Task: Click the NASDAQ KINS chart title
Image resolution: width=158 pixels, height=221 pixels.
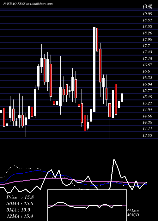Action: click(x=28, y=3)
